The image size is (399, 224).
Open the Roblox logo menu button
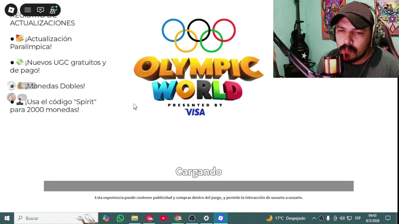coord(11,10)
